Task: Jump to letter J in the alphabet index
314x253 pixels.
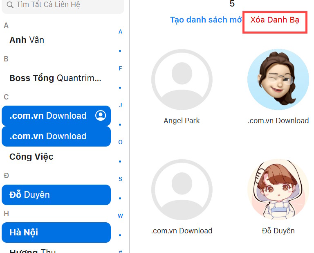Action: 120,105
